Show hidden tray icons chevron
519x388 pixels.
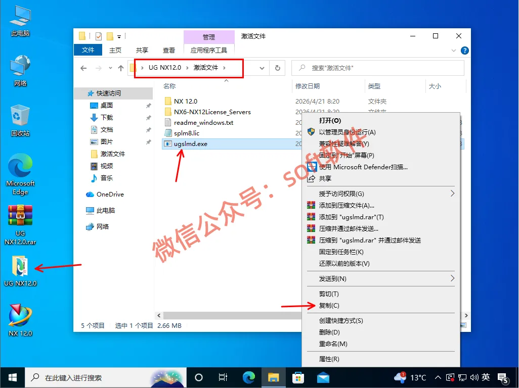coord(438,377)
